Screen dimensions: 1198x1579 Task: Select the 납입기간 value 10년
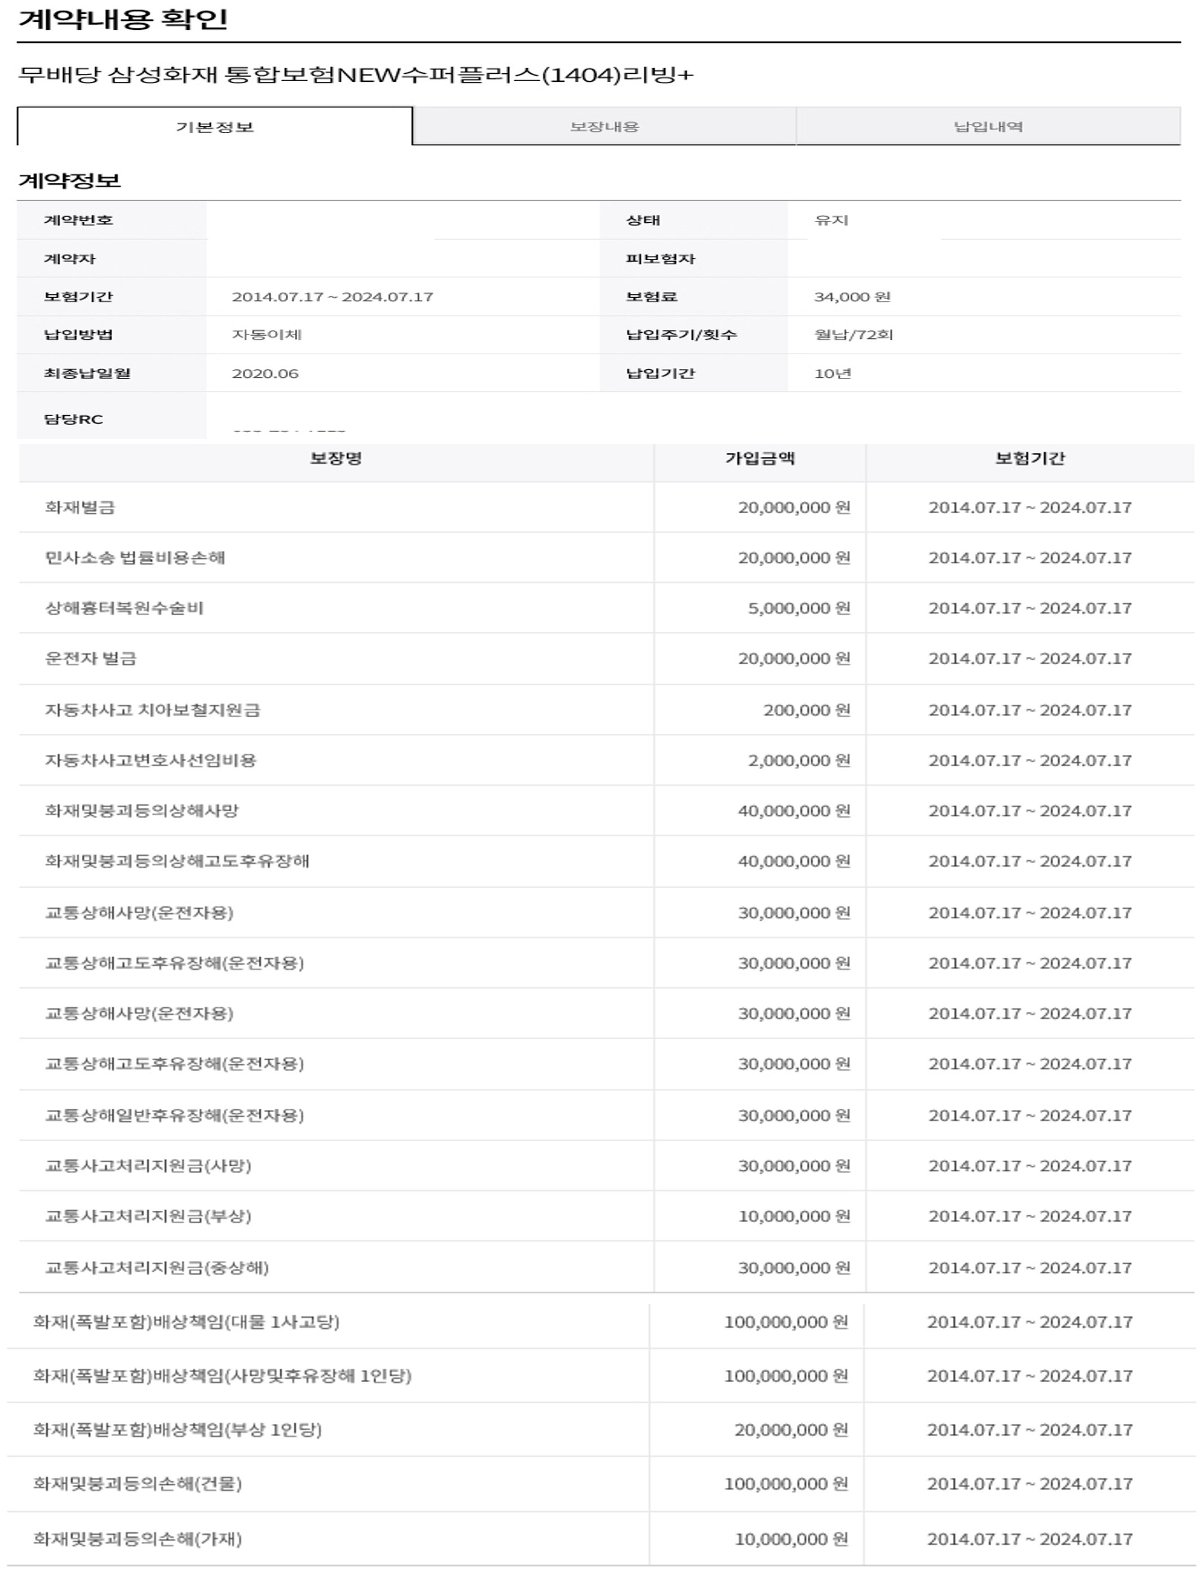(x=833, y=373)
